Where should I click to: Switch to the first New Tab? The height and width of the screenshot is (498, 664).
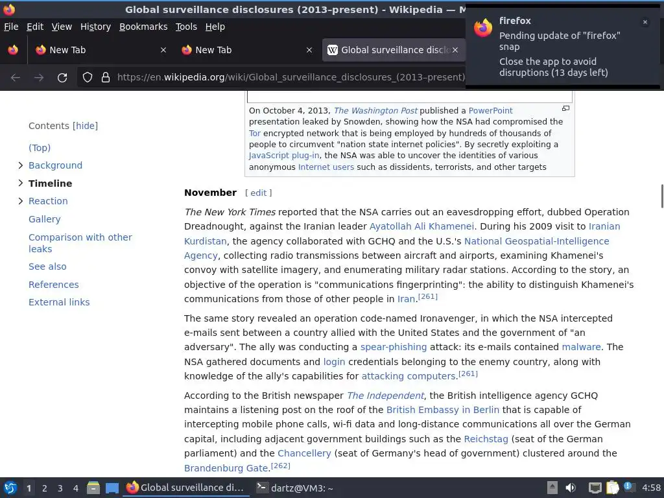[101, 50]
